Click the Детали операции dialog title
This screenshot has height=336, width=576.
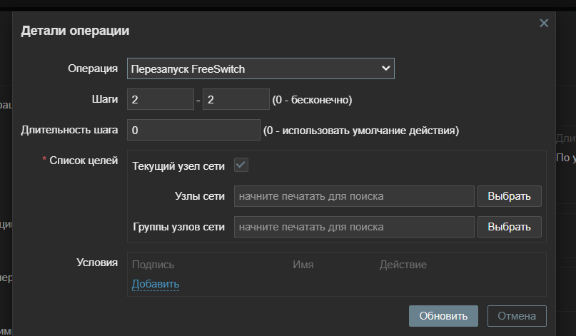point(75,31)
